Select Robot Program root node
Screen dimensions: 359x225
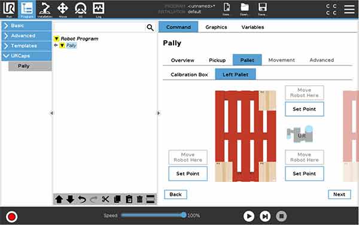(x=80, y=39)
